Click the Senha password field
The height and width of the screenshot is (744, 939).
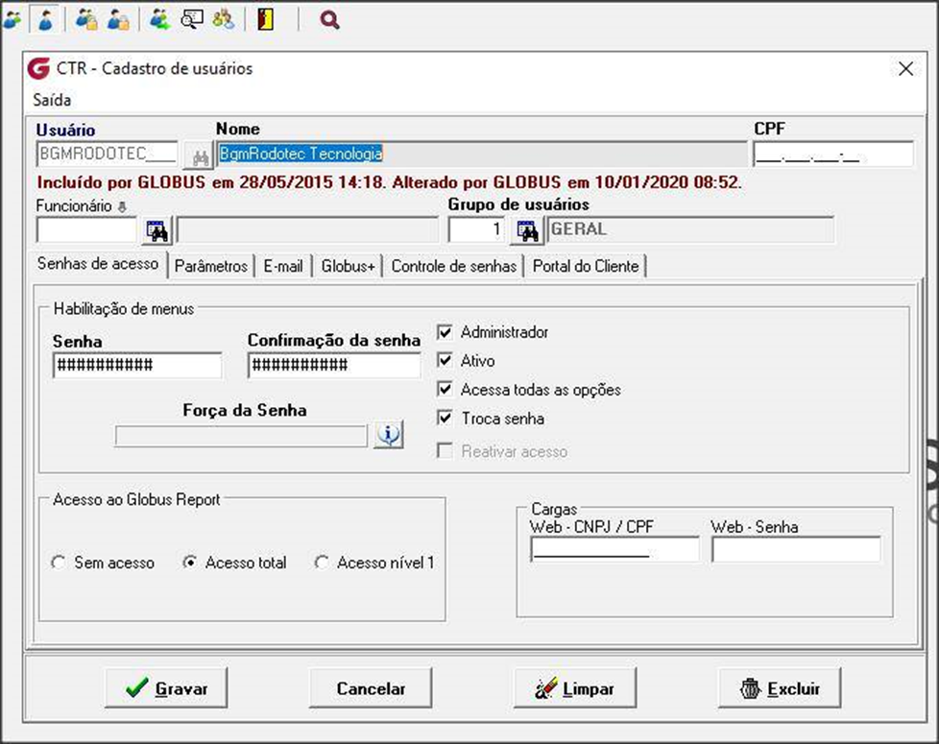pyautogui.click(x=137, y=365)
